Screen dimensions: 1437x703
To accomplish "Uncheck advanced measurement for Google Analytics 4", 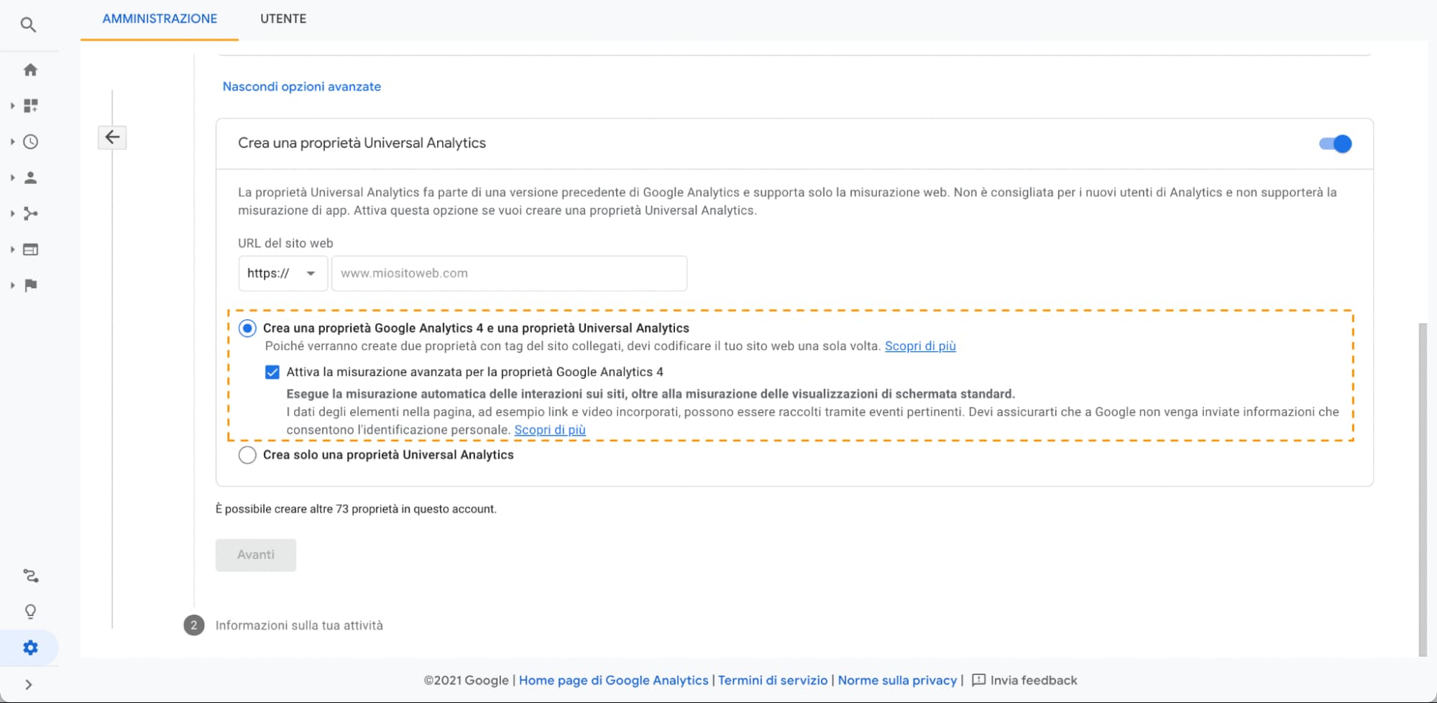I will point(272,372).
